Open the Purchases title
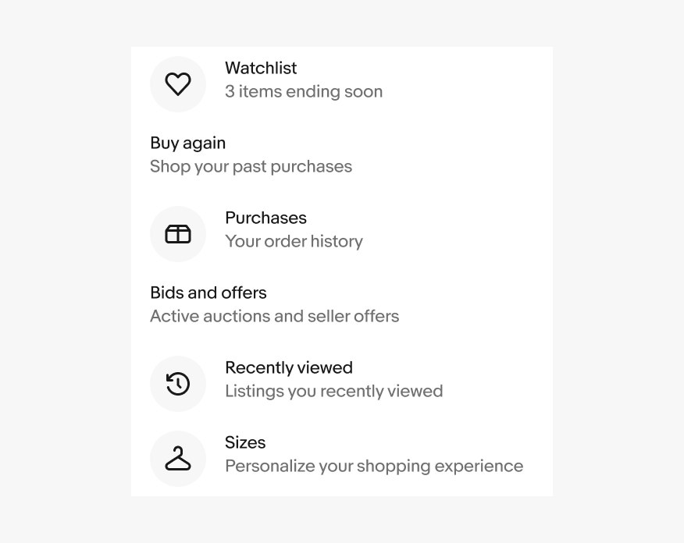This screenshot has height=543, width=684. (x=265, y=218)
